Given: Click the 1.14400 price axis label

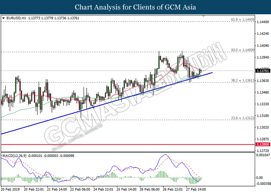Looking at the screenshot, I should click(x=262, y=22).
